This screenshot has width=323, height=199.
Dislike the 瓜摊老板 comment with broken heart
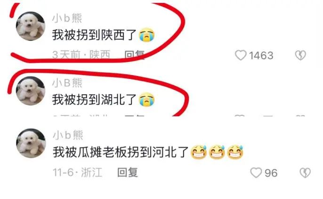pos(305,173)
